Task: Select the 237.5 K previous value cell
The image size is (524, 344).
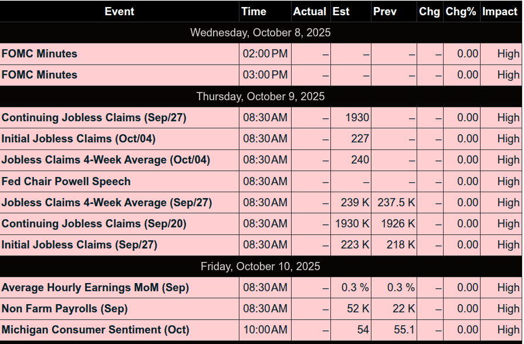Action: (x=396, y=203)
